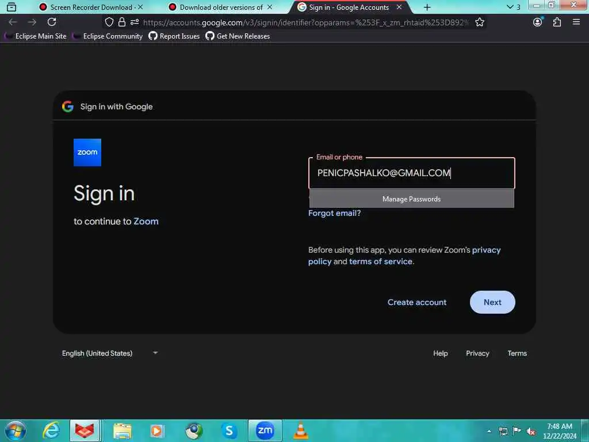This screenshot has width=589, height=442.
Task: Click Create account
Action: pos(417,302)
